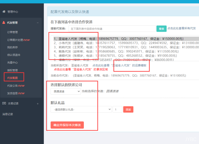
Task: Click the user icon beside 代发管理
Action: [4, 23]
